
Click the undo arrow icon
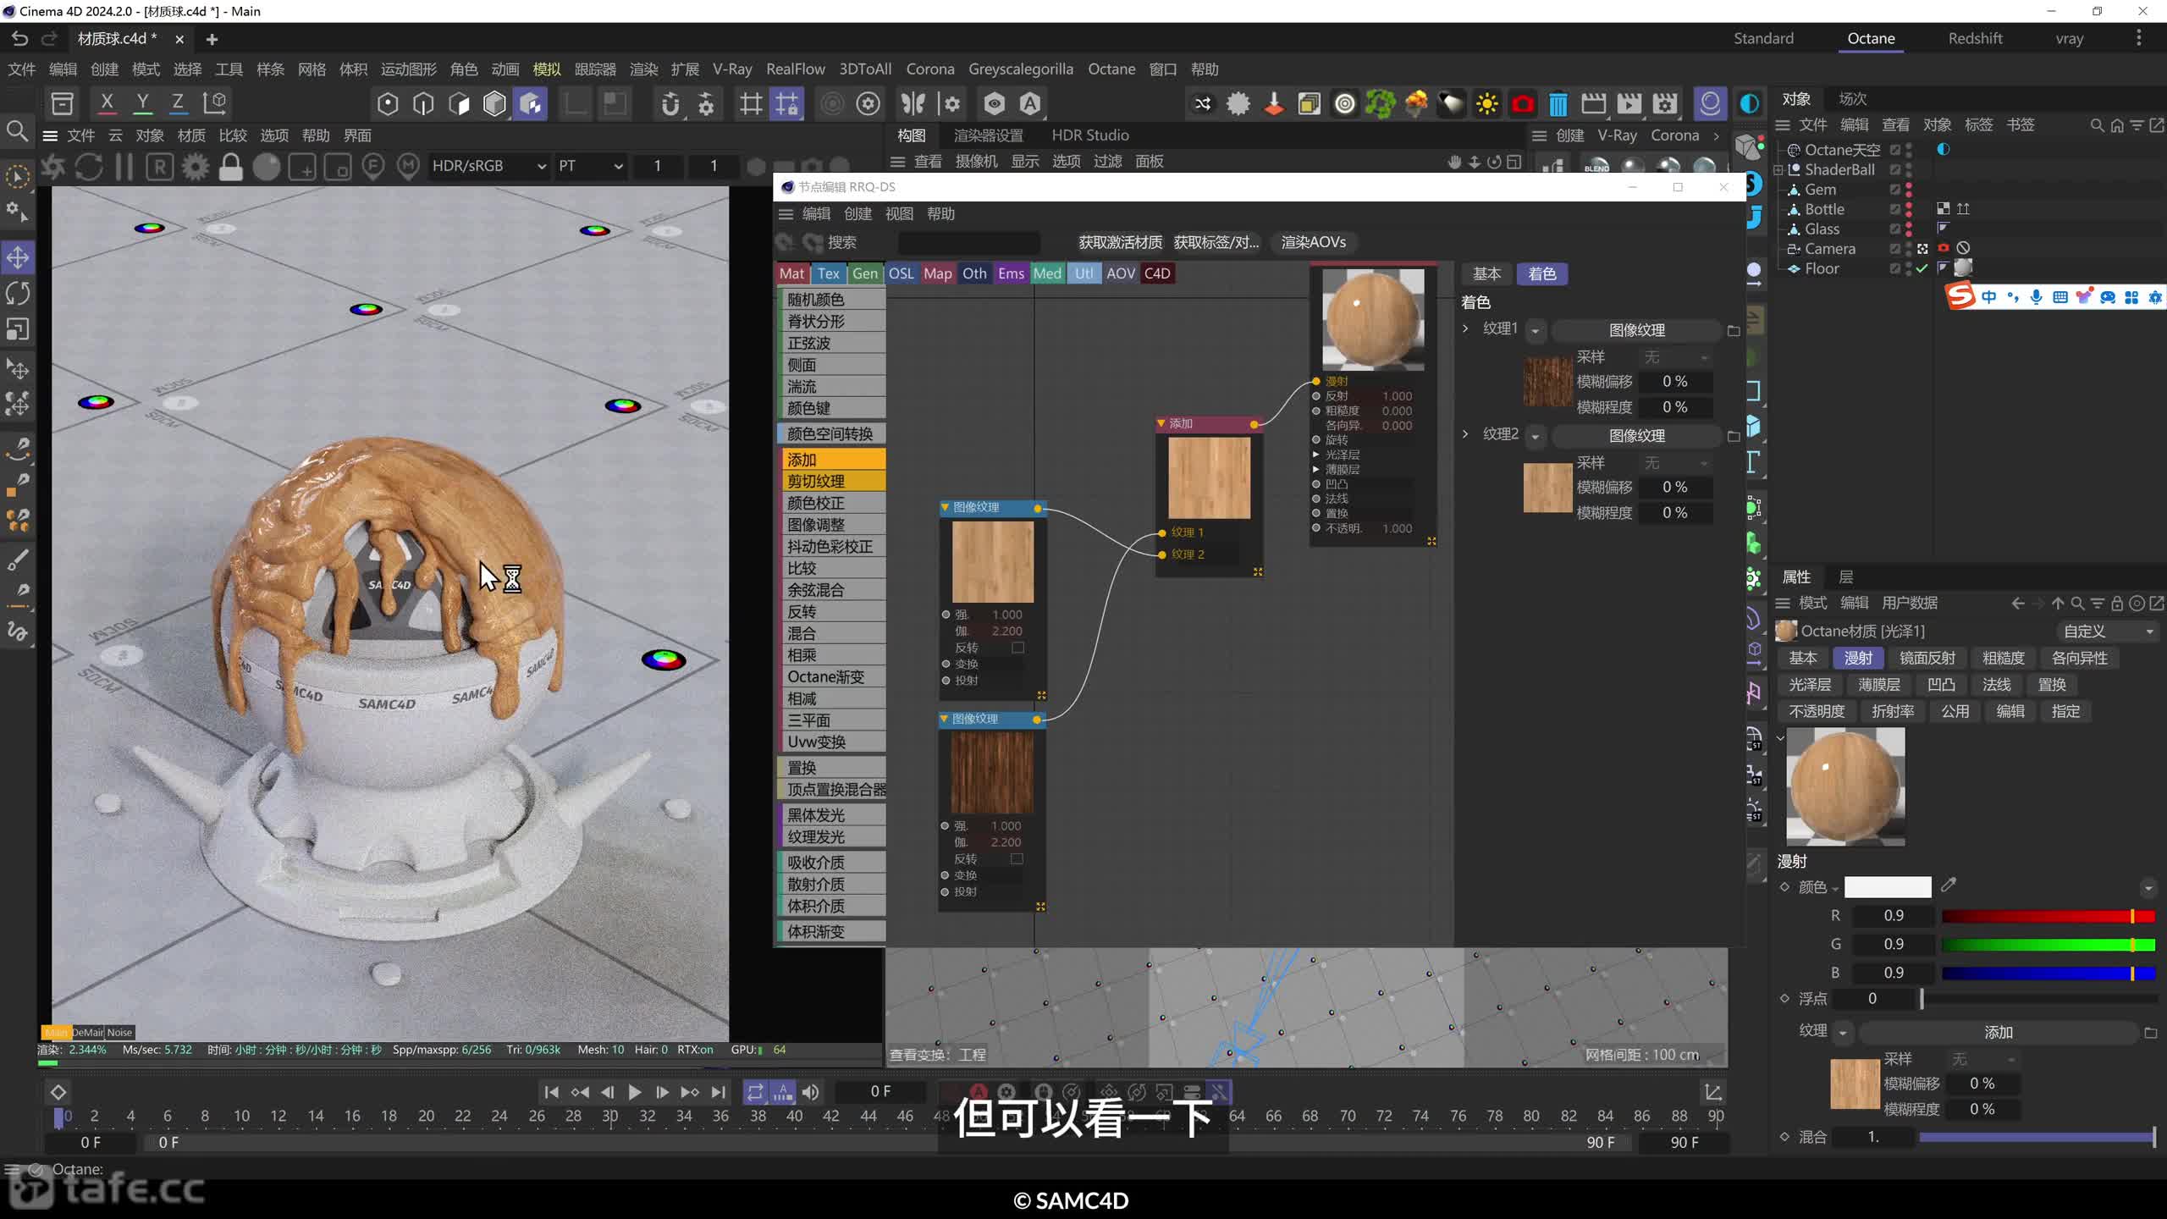point(20,39)
